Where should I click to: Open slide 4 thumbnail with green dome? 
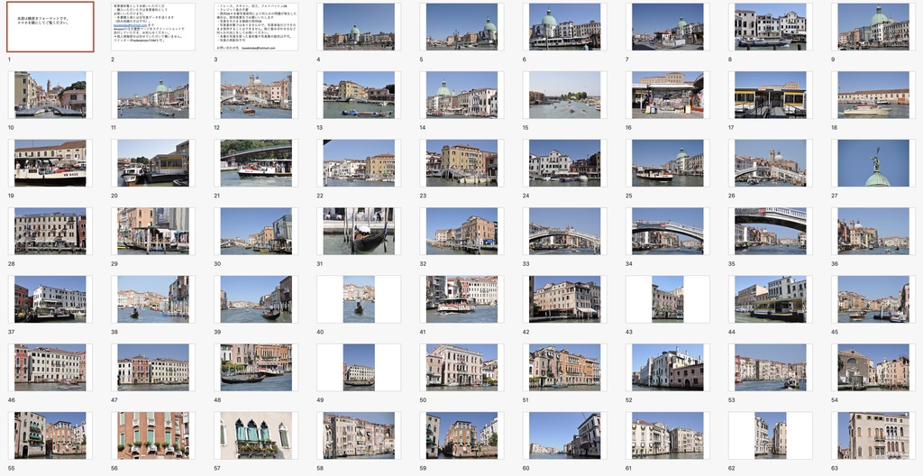359,27
